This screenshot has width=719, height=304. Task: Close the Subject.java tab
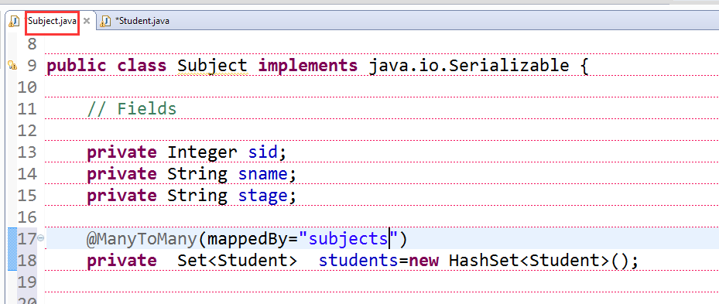pyautogui.click(x=86, y=21)
